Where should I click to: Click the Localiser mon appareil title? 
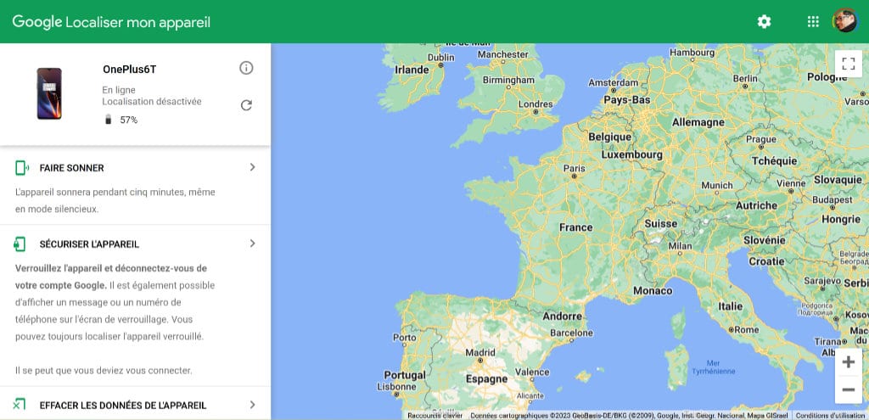[138, 23]
